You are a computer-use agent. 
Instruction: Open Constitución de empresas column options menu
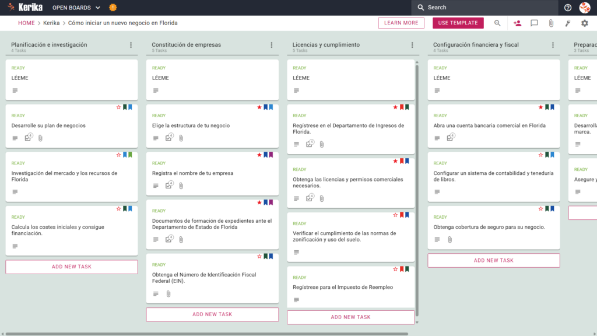click(x=272, y=45)
